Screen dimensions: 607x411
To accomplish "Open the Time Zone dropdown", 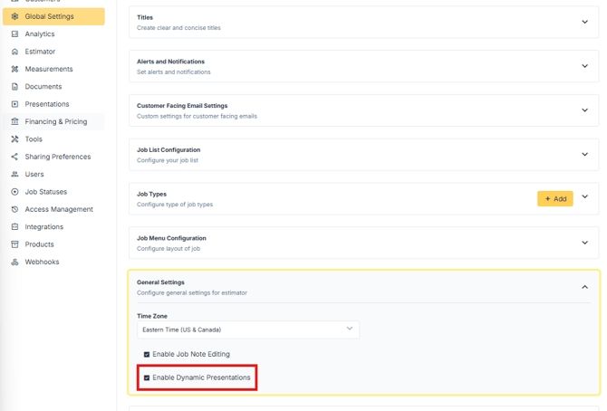I will tap(247, 330).
